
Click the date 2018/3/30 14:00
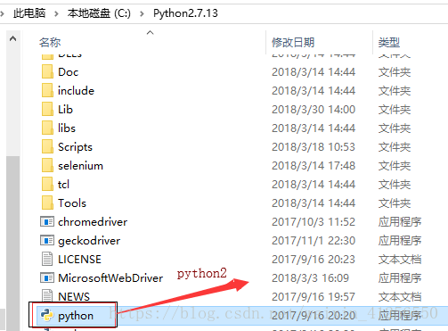click(314, 110)
